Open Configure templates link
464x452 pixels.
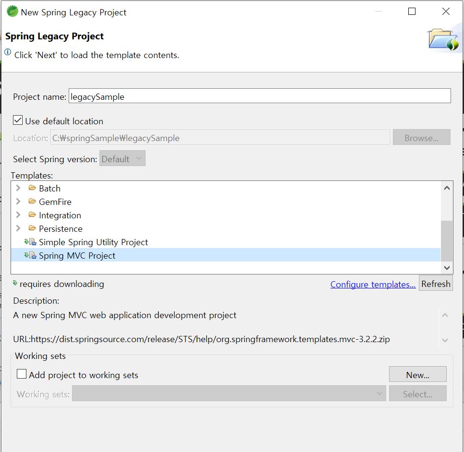pyautogui.click(x=373, y=284)
